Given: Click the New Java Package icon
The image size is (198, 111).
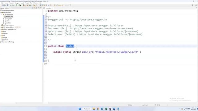Looking at the screenshot, I should [28, 5].
